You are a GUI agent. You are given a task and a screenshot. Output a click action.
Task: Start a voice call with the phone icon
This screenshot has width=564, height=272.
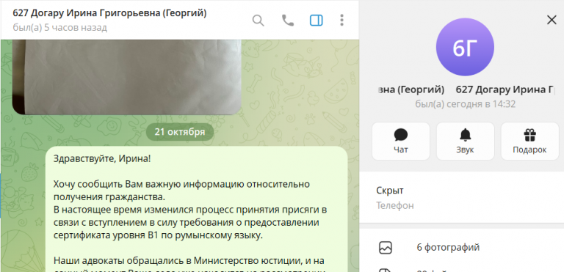(x=287, y=21)
